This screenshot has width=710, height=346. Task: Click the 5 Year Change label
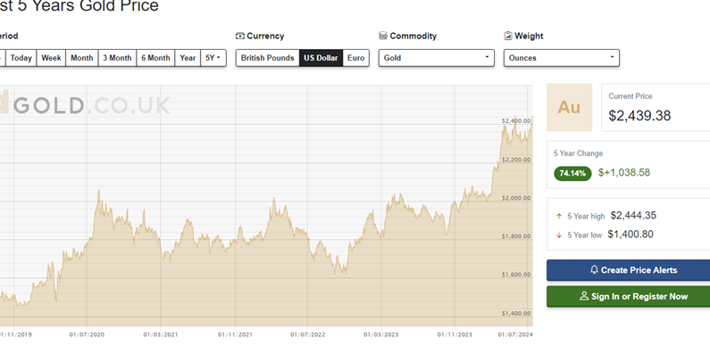578,153
